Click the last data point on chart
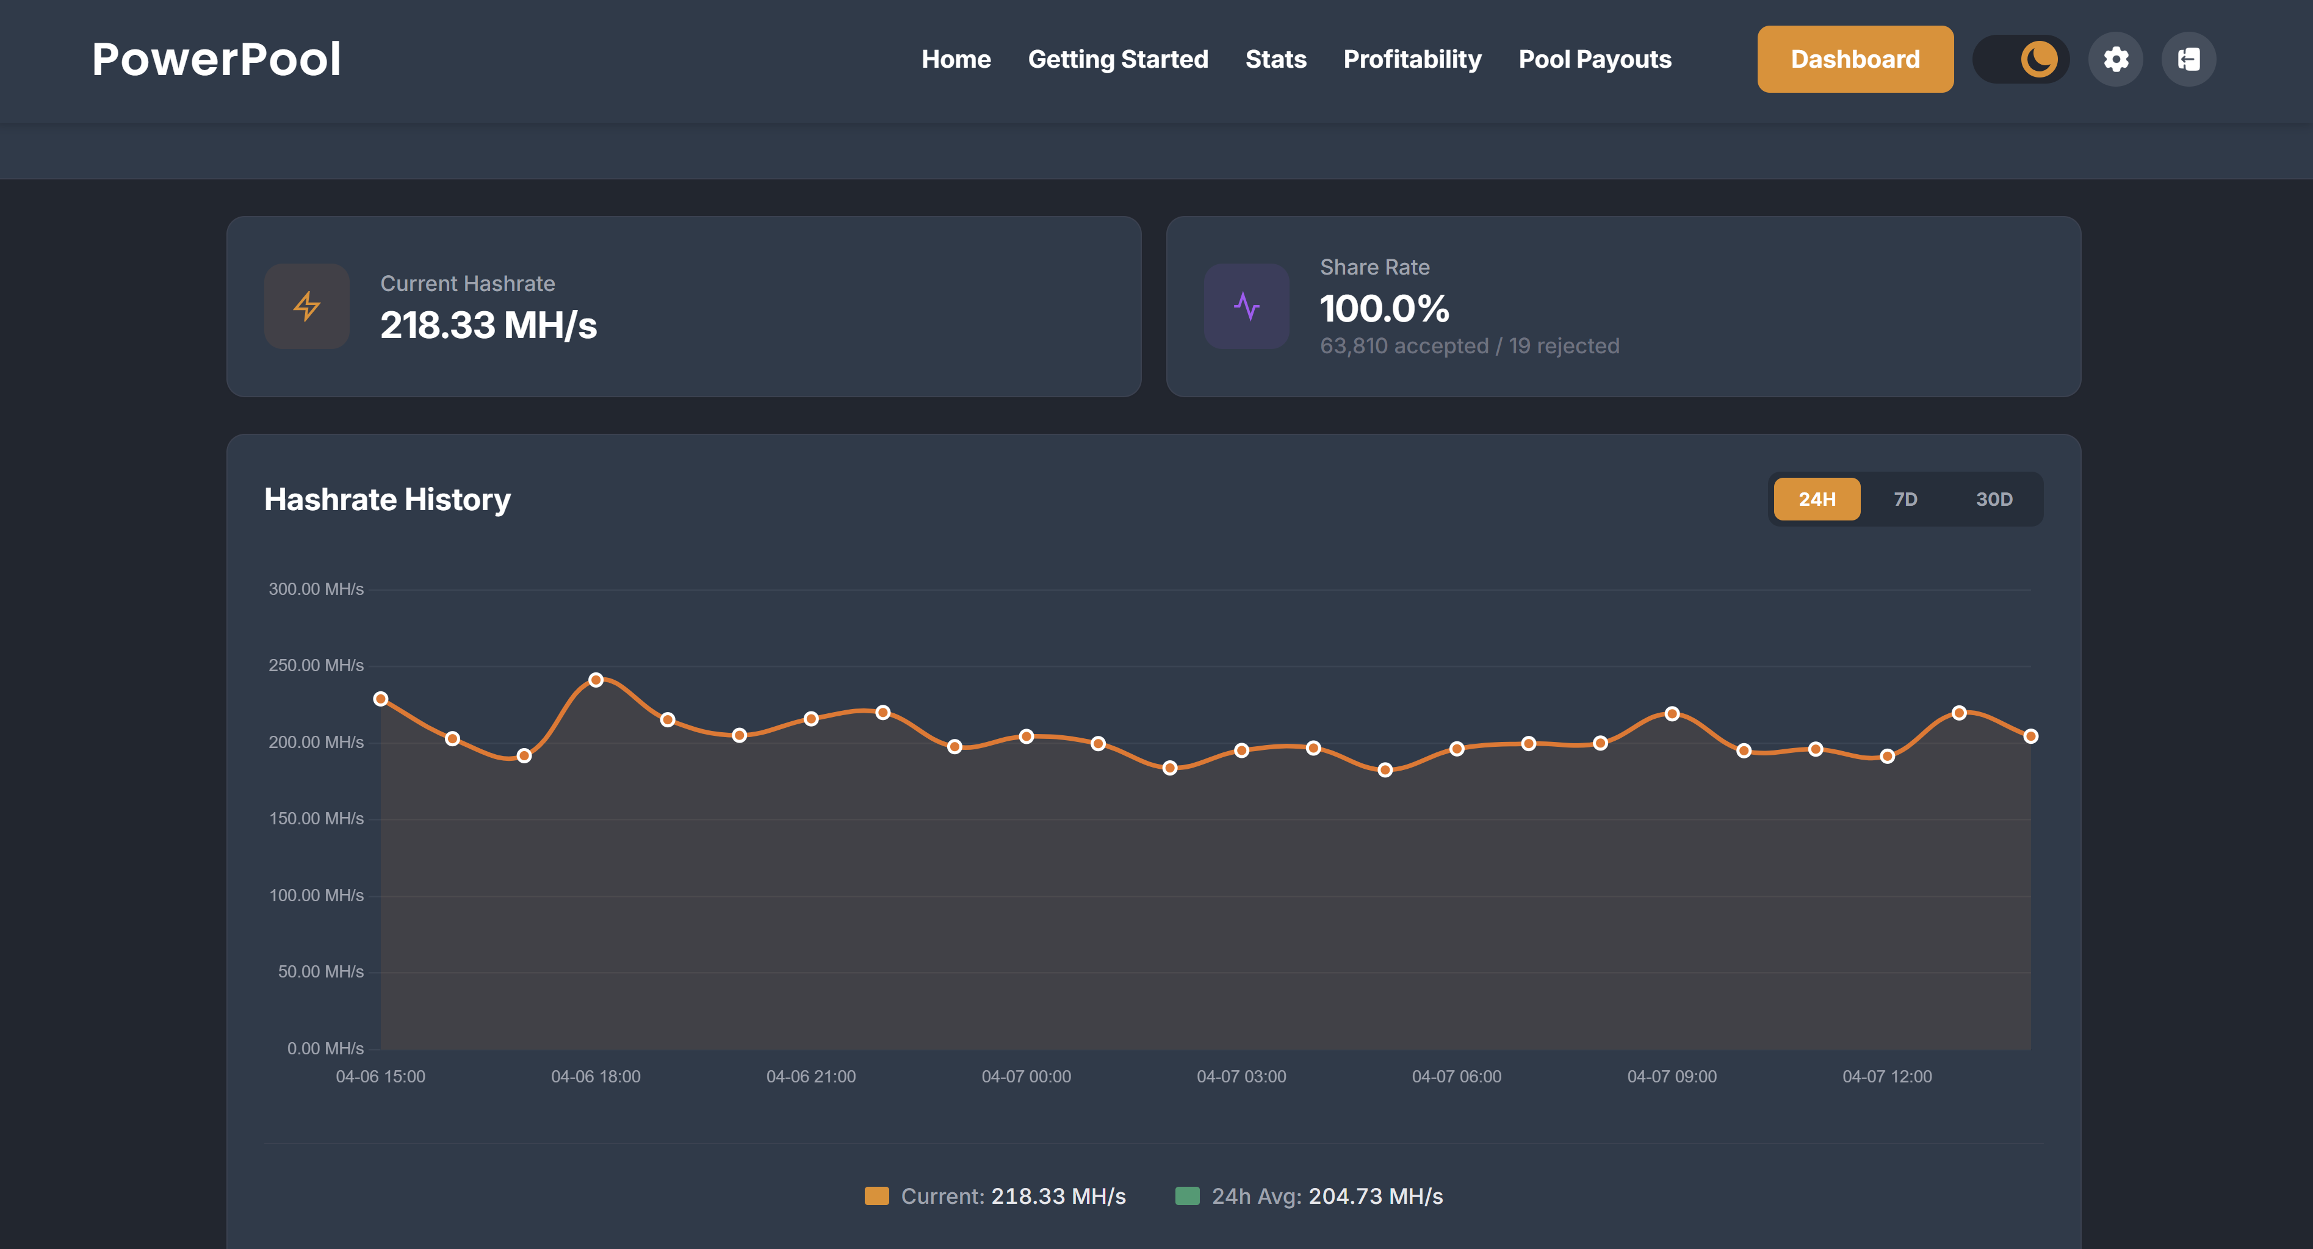Viewport: 2313px width, 1249px height. pyautogui.click(x=2030, y=736)
